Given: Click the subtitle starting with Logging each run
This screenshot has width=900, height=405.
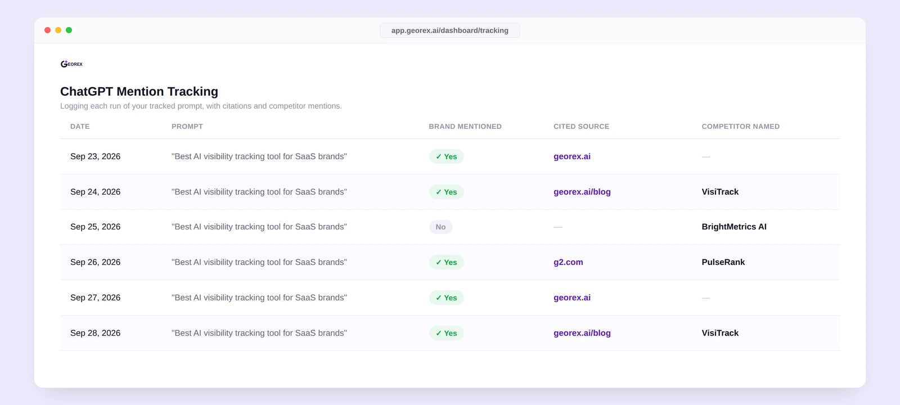Looking at the screenshot, I should (201, 106).
